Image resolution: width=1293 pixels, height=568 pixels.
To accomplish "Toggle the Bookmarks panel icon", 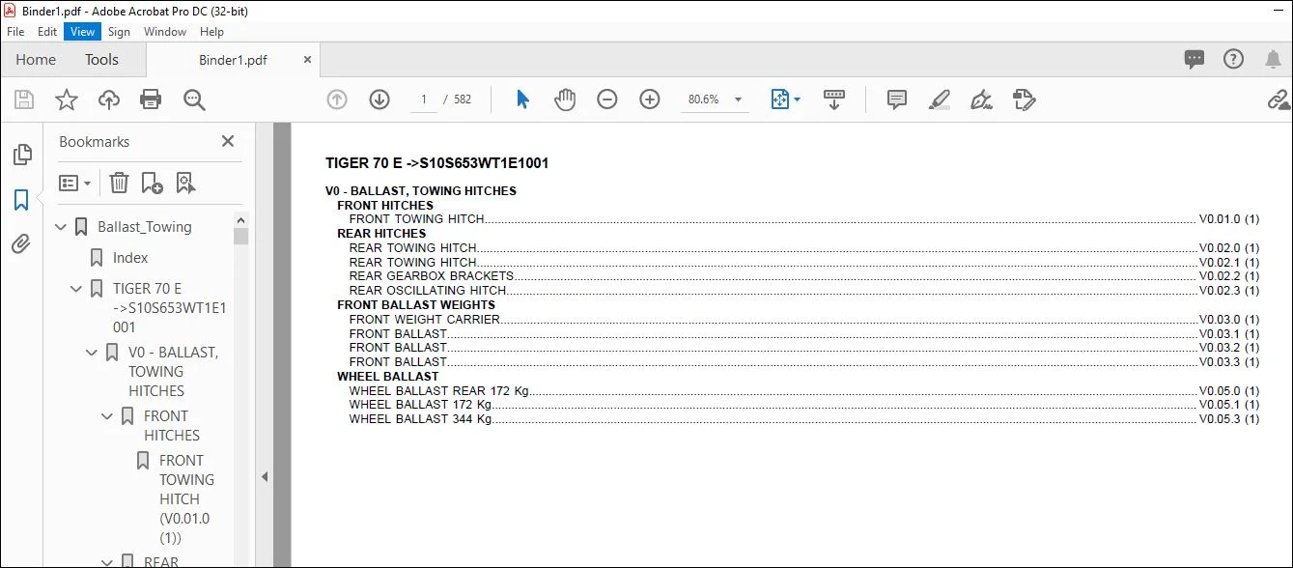I will coord(21,200).
